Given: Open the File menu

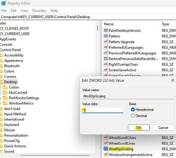Looking at the screenshot, I should click(x=4, y=11).
